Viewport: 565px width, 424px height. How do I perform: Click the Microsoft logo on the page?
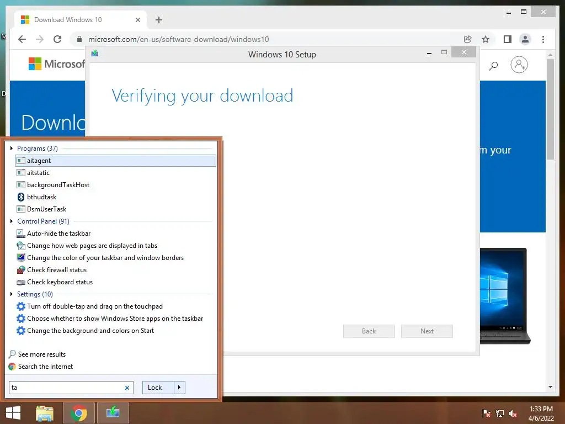[56, 64]
